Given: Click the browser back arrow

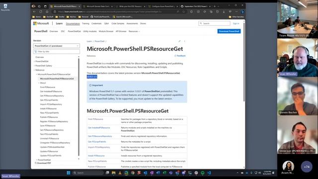Looking at the screenshot, I should 34,11.
